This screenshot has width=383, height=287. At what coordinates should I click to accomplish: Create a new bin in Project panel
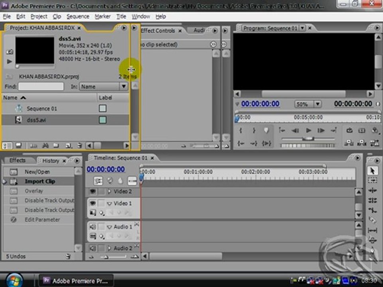tap(56, 146)
